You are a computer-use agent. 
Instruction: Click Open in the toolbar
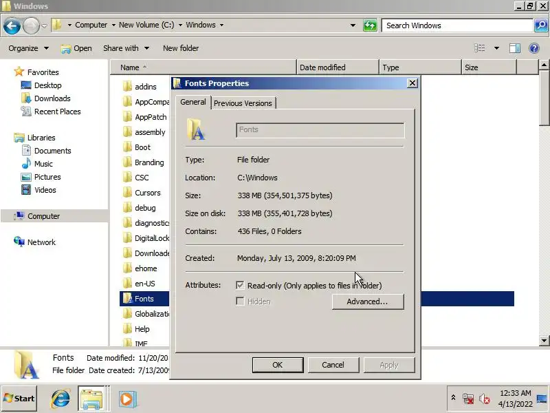click(76, 48)
